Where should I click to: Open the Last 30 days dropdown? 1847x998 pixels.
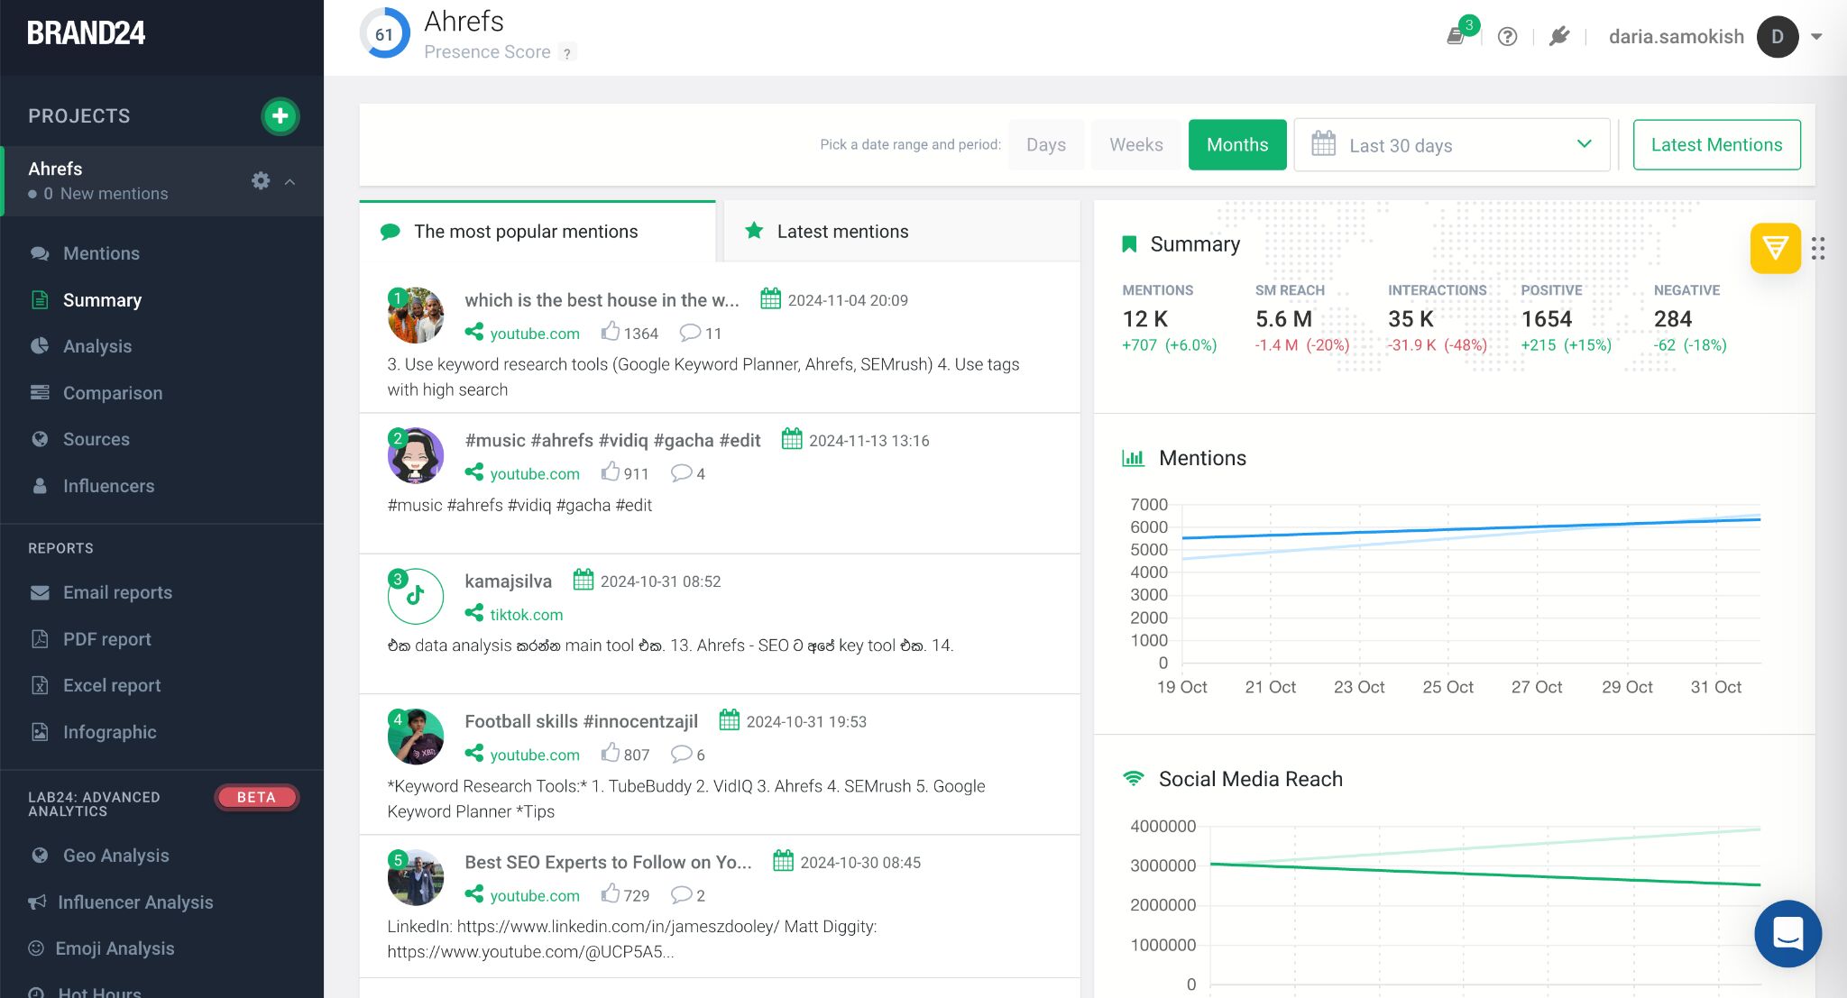(1451, 145)
